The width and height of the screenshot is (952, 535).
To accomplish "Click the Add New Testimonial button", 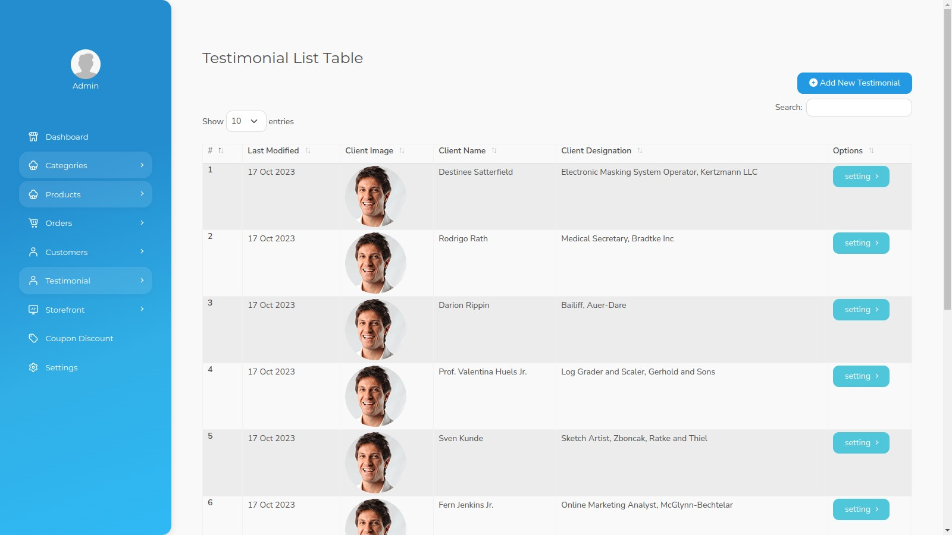I will point(854,83).
